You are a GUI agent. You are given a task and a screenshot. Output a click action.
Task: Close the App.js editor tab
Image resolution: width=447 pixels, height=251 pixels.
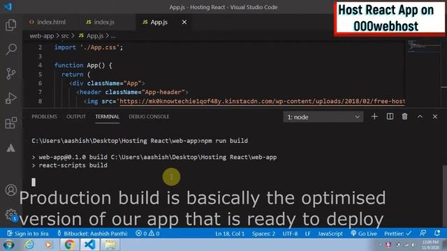(x=184, y=22)
